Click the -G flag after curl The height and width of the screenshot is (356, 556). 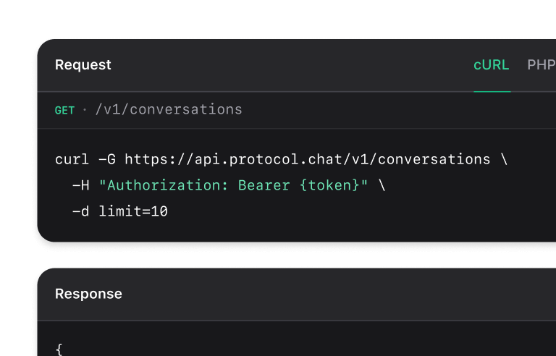click(107, 159)
